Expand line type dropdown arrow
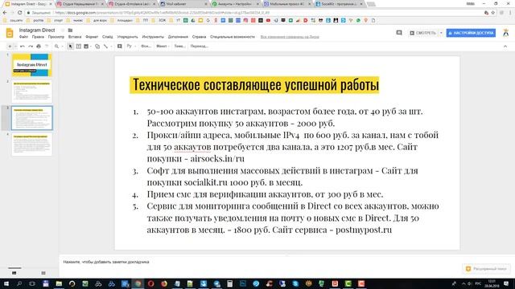 click(x=111, y=47)
